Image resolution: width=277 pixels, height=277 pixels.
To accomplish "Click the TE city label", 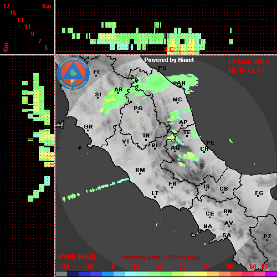I will pyautogui.click(x=187, y=132).
